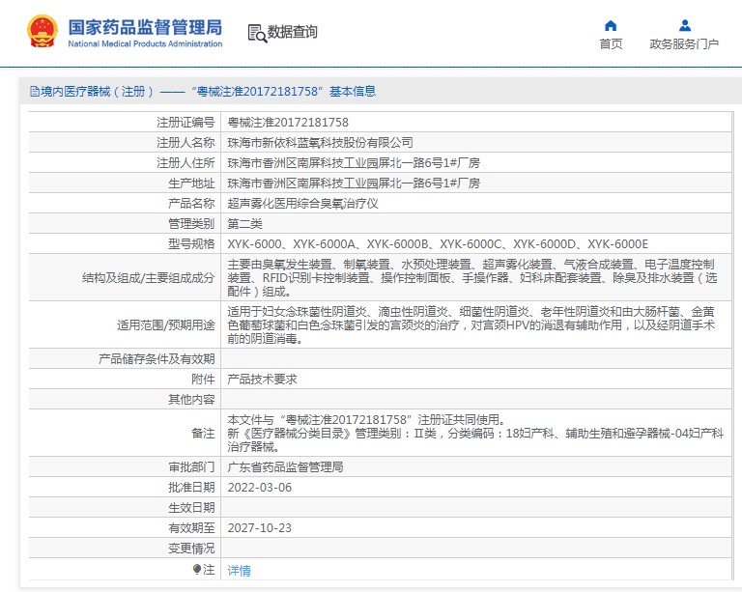Click the document icon before 境内医疗器械
The image size is (742, 592).
coord(34,92)
